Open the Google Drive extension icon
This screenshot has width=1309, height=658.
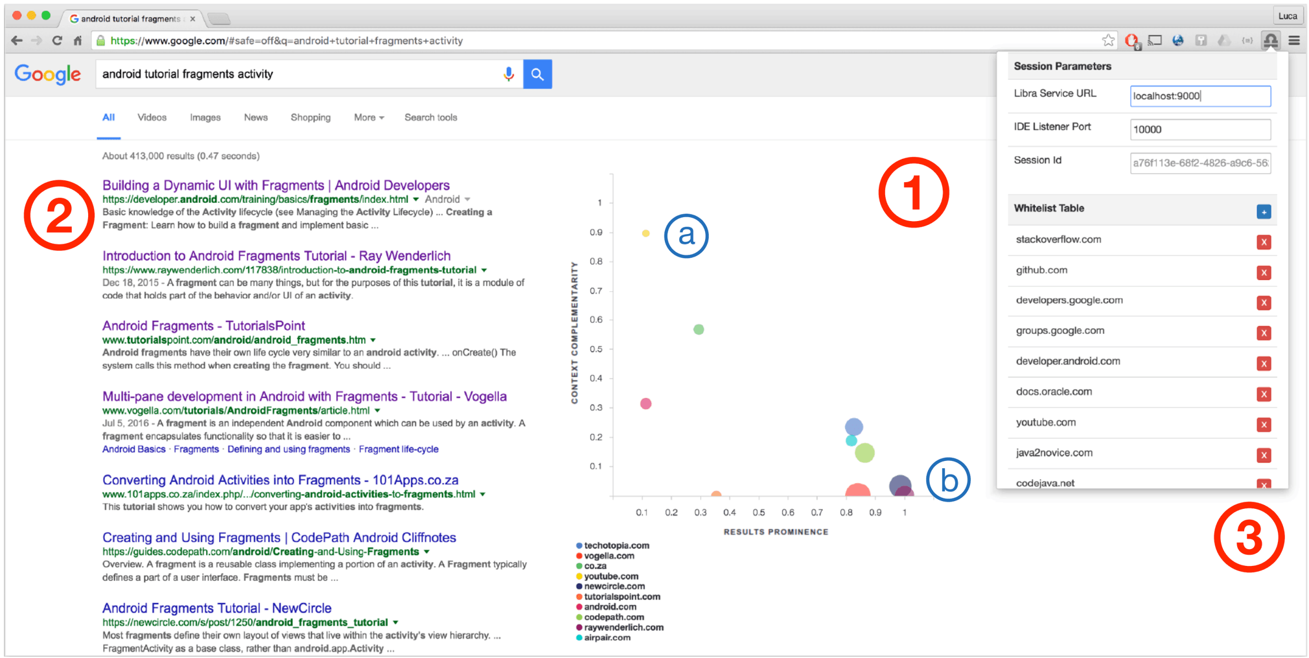[x=1224, y=41]
